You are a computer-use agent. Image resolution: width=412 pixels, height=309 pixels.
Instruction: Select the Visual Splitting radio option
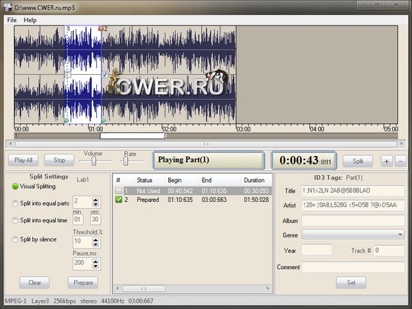point(16,186)
